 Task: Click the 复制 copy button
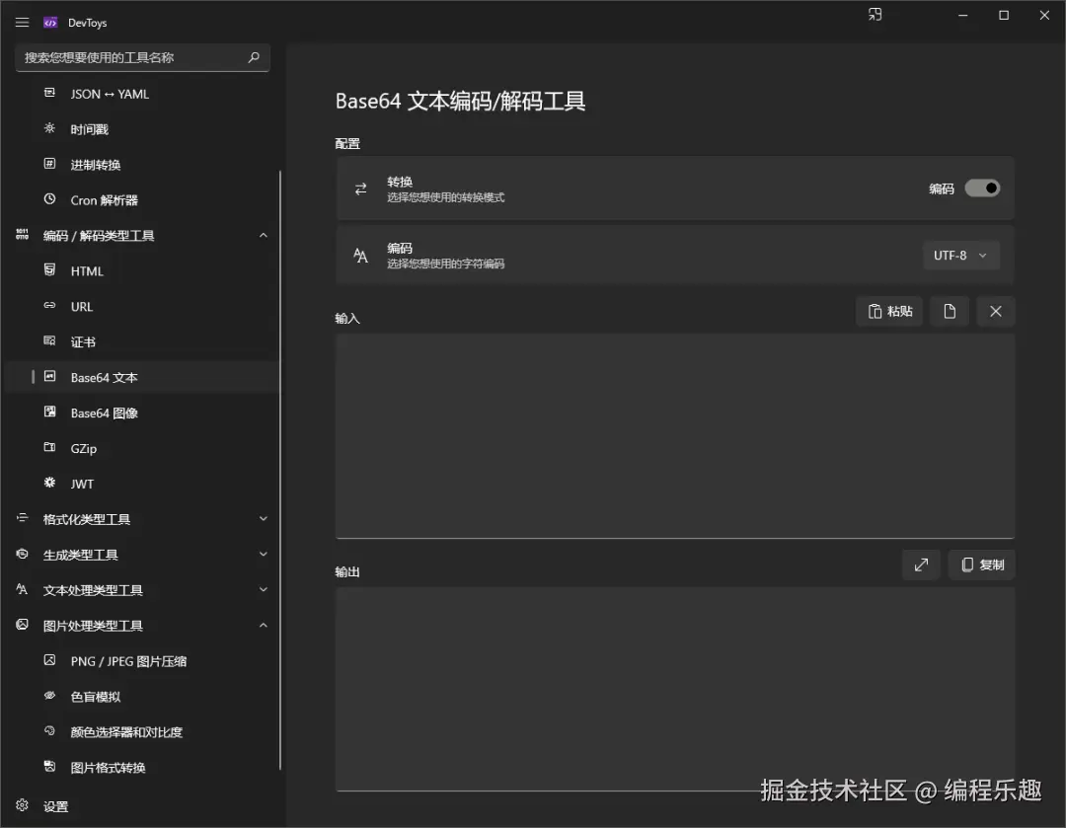(x=982, y=565)
